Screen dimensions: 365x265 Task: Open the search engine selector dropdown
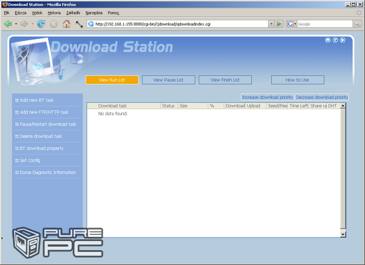[295, 24]
